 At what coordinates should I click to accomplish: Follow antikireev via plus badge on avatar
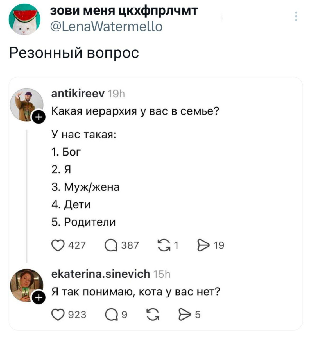pos(39,117)
